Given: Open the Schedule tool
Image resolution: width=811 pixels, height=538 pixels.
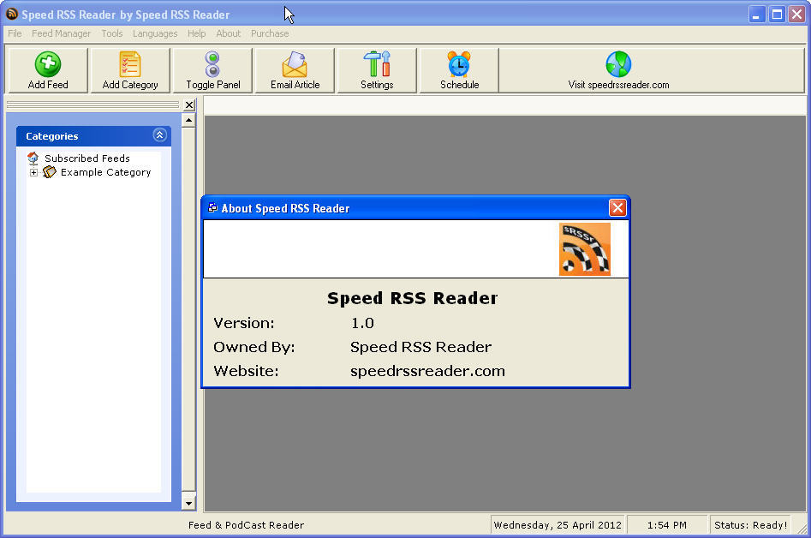Looking at the screenshot, I should tap(458, 69).
